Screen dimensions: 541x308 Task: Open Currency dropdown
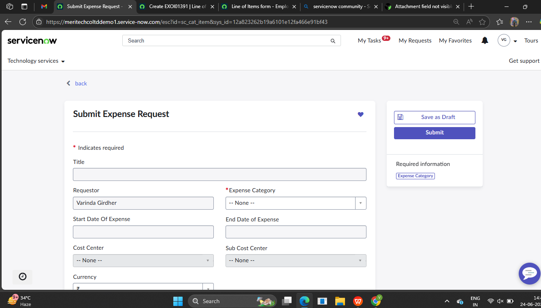click(143, 287)
